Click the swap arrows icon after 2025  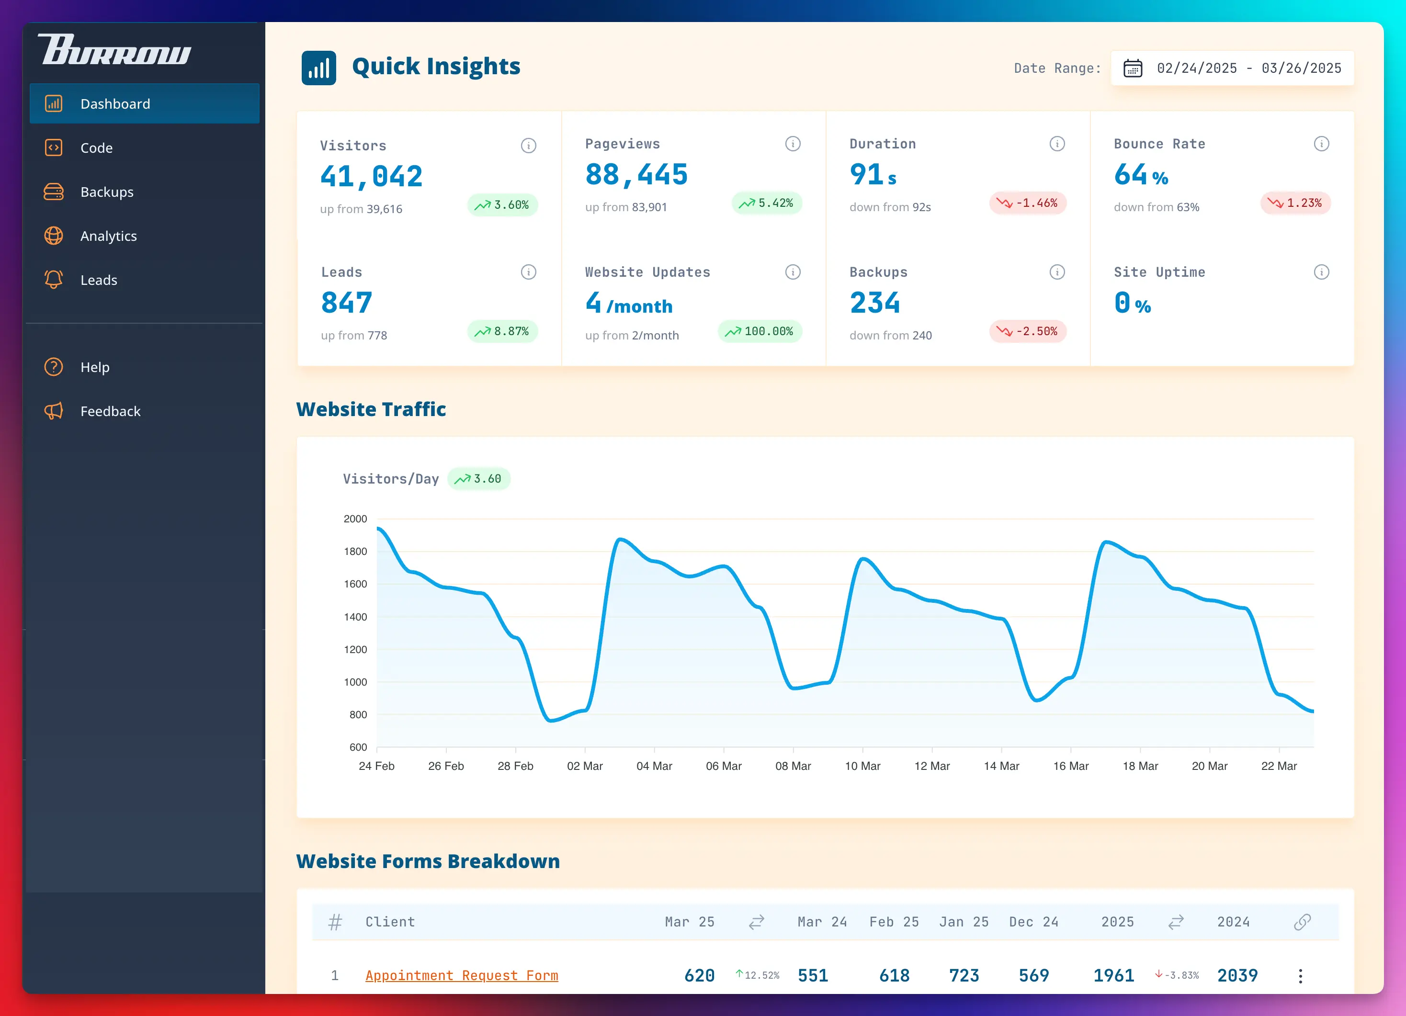(1176, 923)
